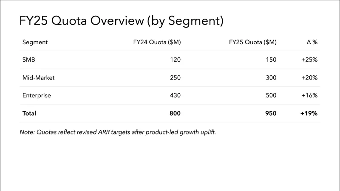The image size is (340, 191).
Task: Click the bold Total row label
Action: coord(29,114)
